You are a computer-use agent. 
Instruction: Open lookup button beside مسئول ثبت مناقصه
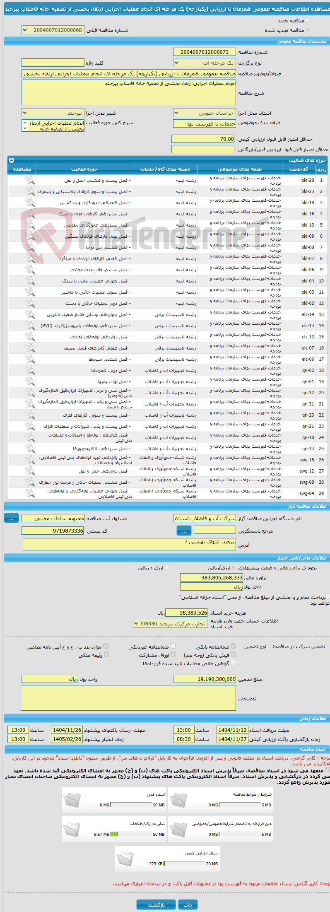pyautogui.click(x=12, y=518)
